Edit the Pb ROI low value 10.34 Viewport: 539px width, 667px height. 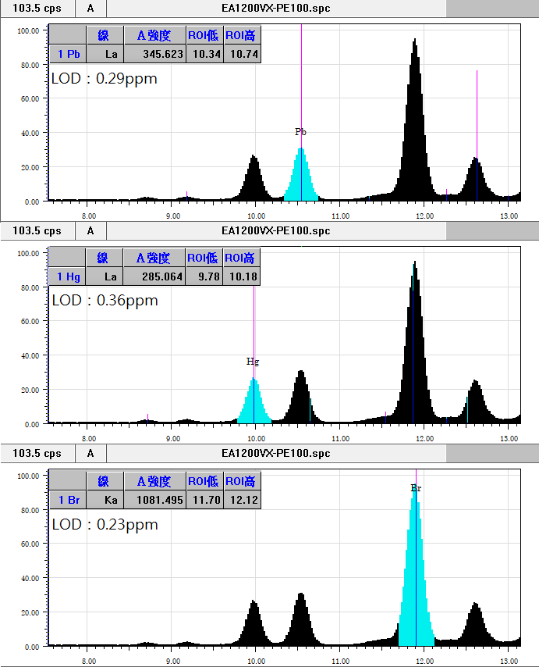(204, 54)
